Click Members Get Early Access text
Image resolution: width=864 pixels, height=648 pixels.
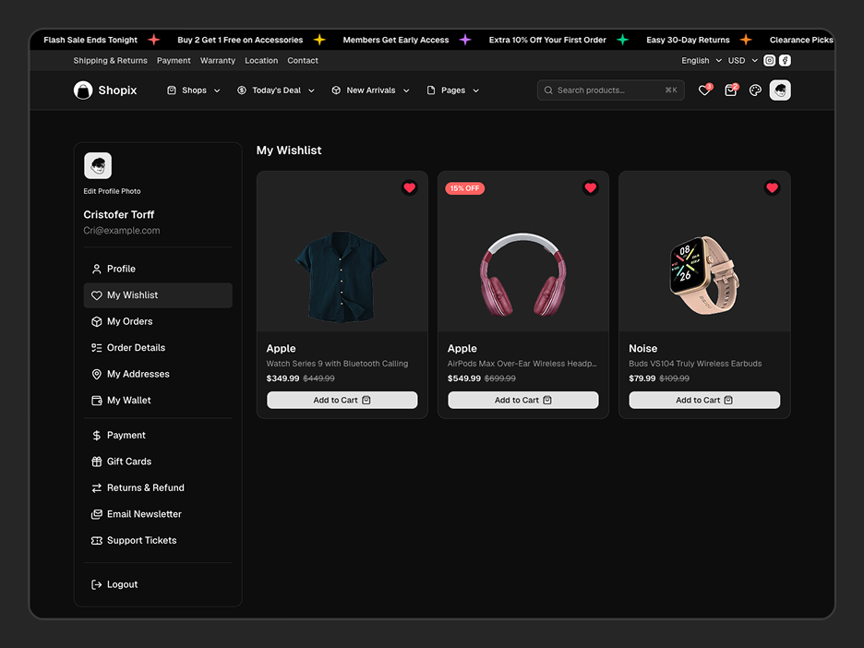coord(396,40)
